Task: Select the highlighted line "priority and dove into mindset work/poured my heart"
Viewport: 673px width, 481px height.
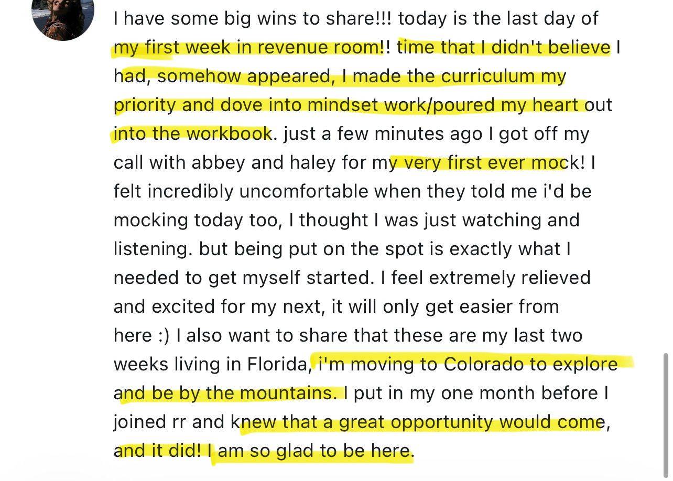Action: [x=349, y=105]
